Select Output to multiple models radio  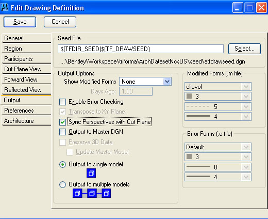coord(62,184)
